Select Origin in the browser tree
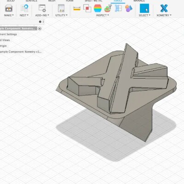The height and width of the screenshot is (184, 184). point(3,46)
